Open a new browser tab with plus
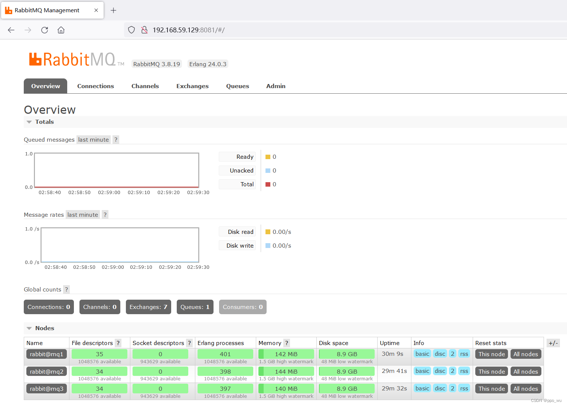The width and height of the screenshot is (567, 406). point(114,10)
